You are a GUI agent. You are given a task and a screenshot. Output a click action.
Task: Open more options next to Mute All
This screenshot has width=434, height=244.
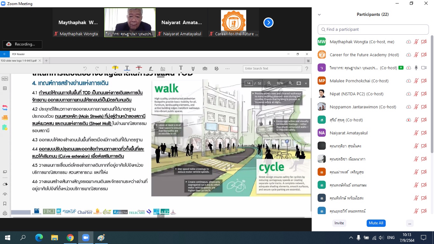410,223
